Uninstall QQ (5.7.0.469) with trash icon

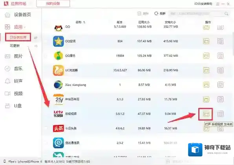tap(220, 27)
